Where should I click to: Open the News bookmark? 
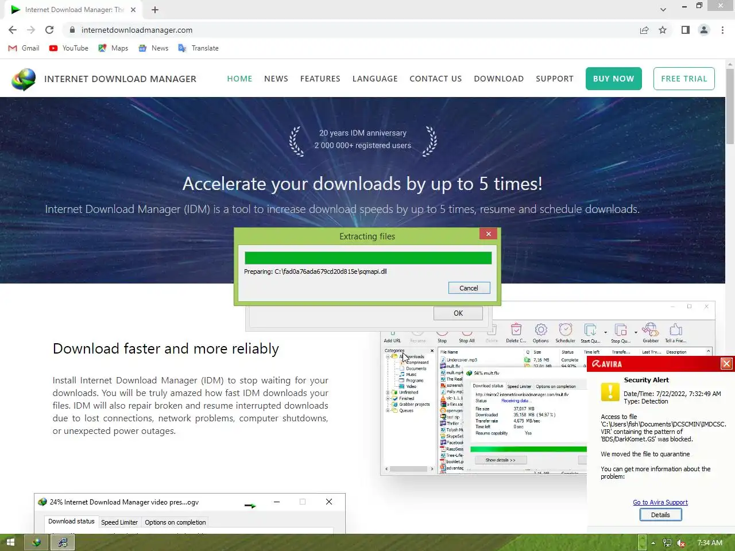point(153,48)
